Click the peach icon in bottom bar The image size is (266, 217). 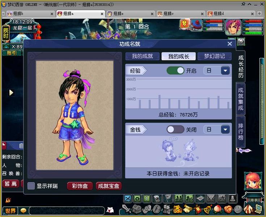(x=218, y=209)
